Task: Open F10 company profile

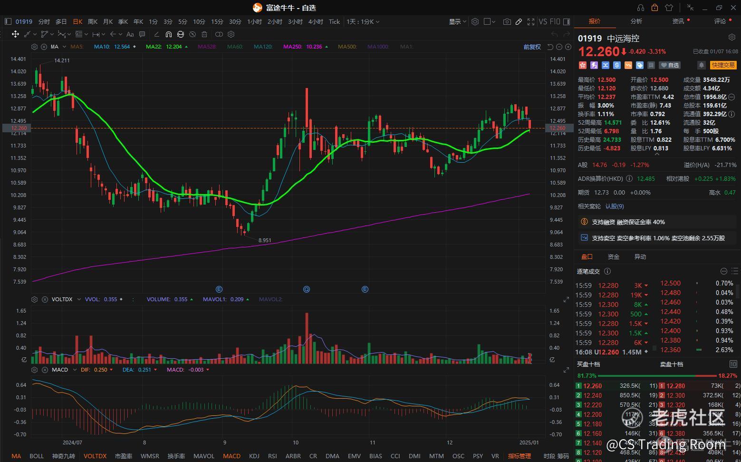Action: click(555, 21)
